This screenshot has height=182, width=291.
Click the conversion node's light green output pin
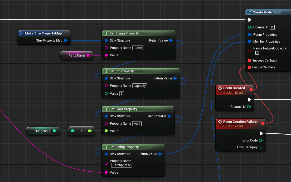[x=90, y=131]
